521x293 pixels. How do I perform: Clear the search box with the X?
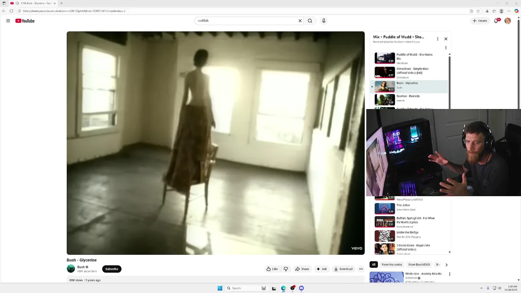pos(300,21)
